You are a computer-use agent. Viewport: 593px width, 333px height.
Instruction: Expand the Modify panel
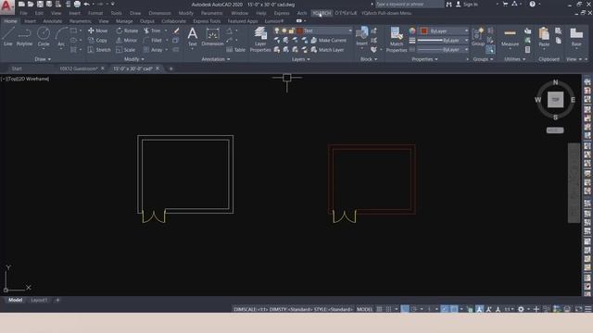133,59
